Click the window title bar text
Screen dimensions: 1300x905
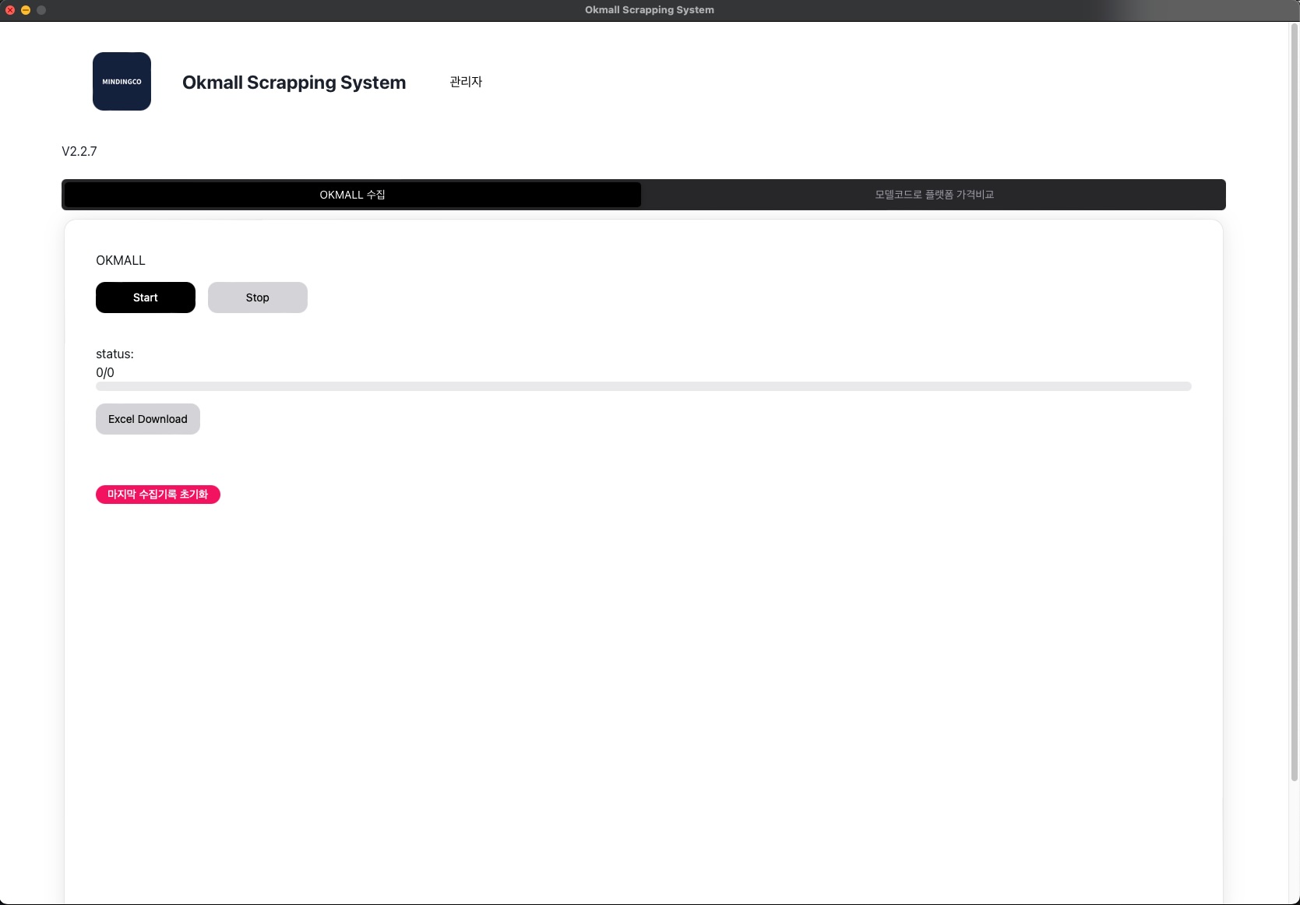point(649,10)
